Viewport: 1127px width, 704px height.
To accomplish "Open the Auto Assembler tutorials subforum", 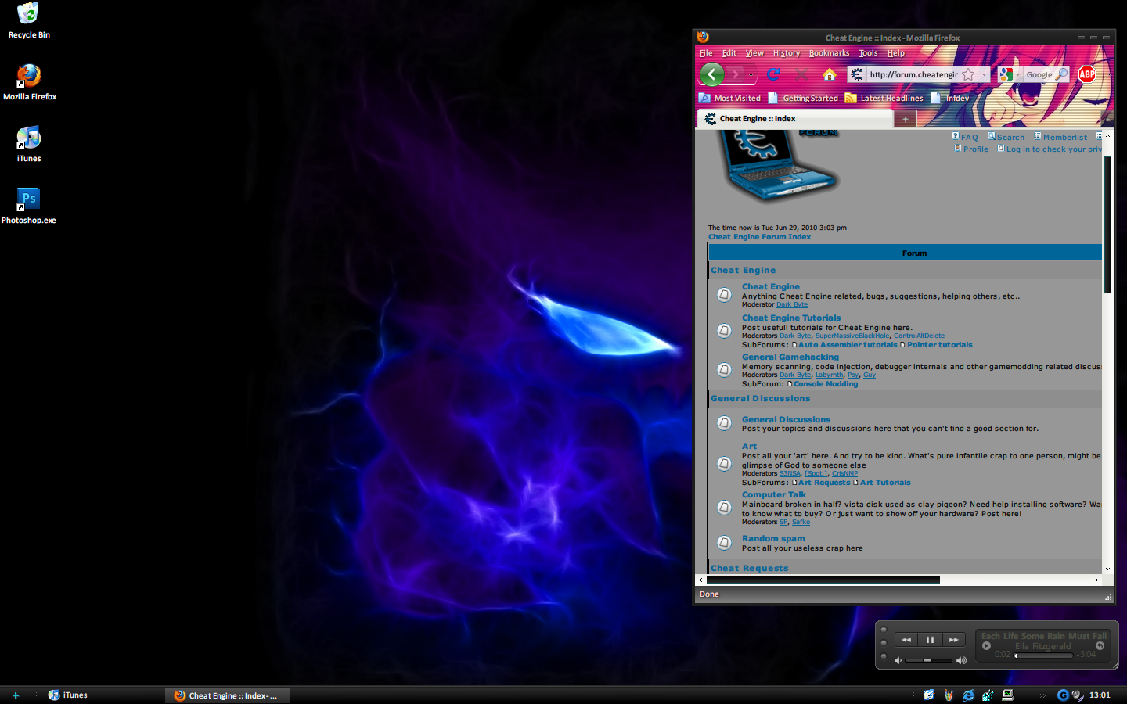I will [x=848, y=345].
